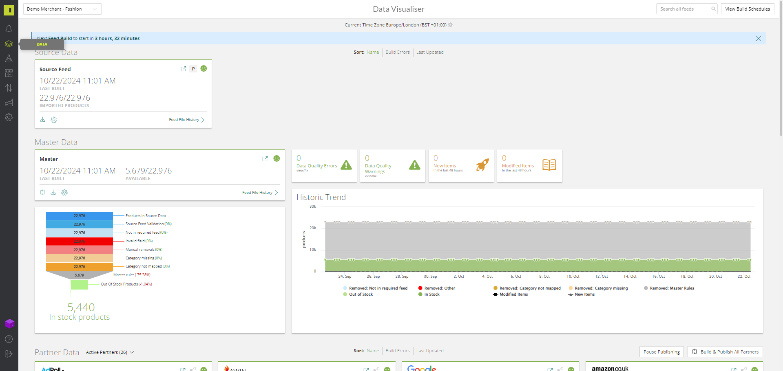
Task: Expand the Active Partners (26) dropdown
Action: pyautogui.click(x=110, y=352)
